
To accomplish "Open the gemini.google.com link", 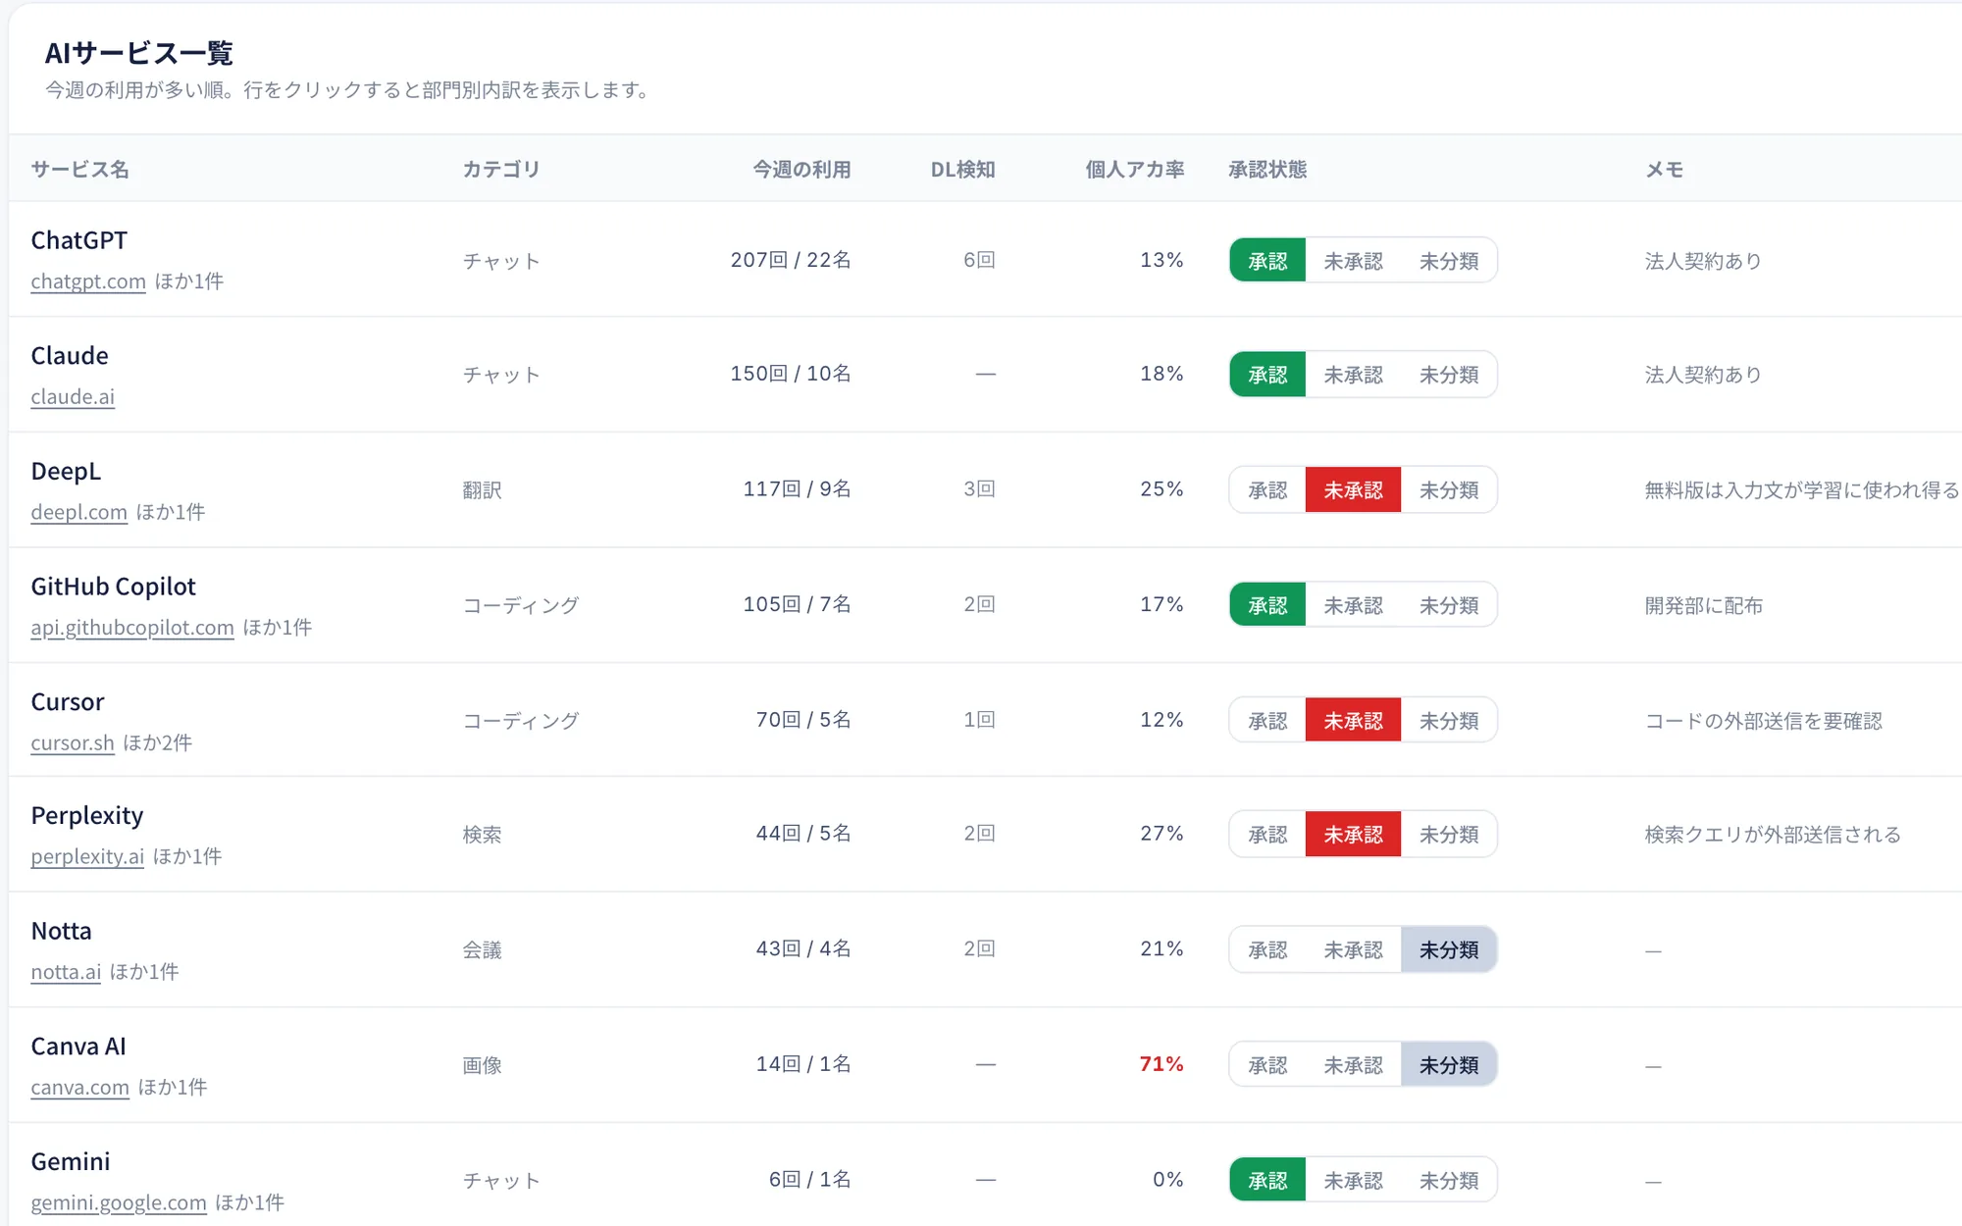I will point(119,1202).
